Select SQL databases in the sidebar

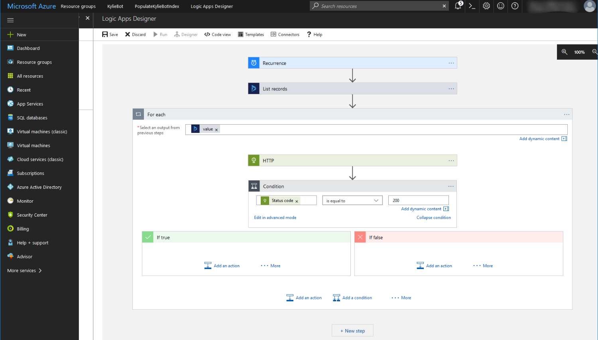[x=32, y=118]
